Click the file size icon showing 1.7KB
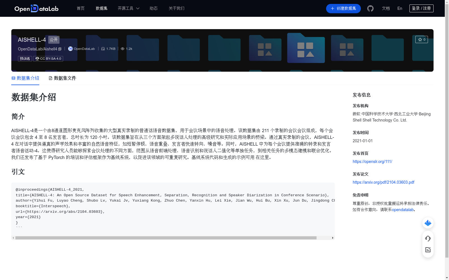Image resolution: width=449 pixels, height=280 pixels. [103, 49]
